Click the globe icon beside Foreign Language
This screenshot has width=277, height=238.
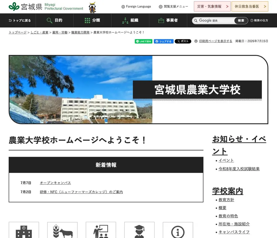[x=123, y=7]
